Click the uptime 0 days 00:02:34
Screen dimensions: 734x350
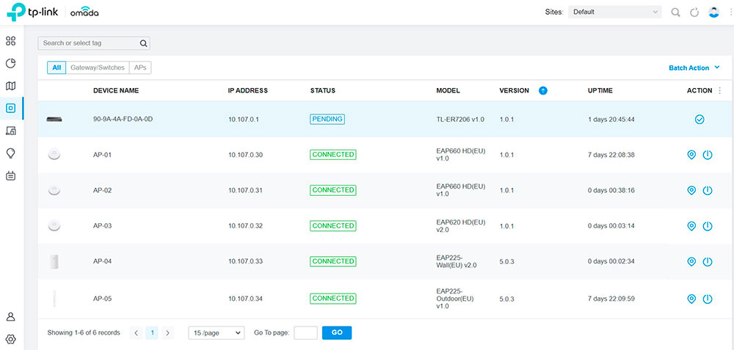point(611,261)
